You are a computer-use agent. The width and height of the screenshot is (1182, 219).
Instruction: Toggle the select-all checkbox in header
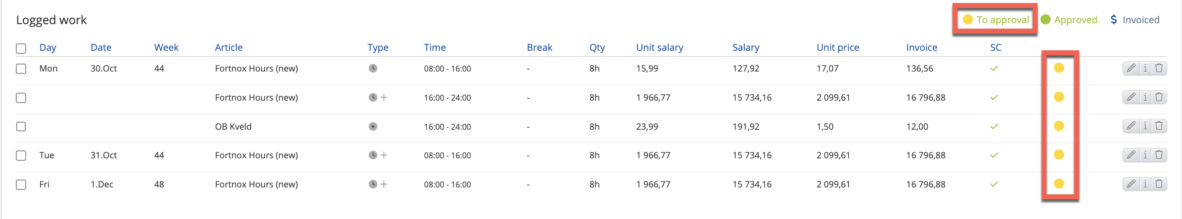(21, 48)
